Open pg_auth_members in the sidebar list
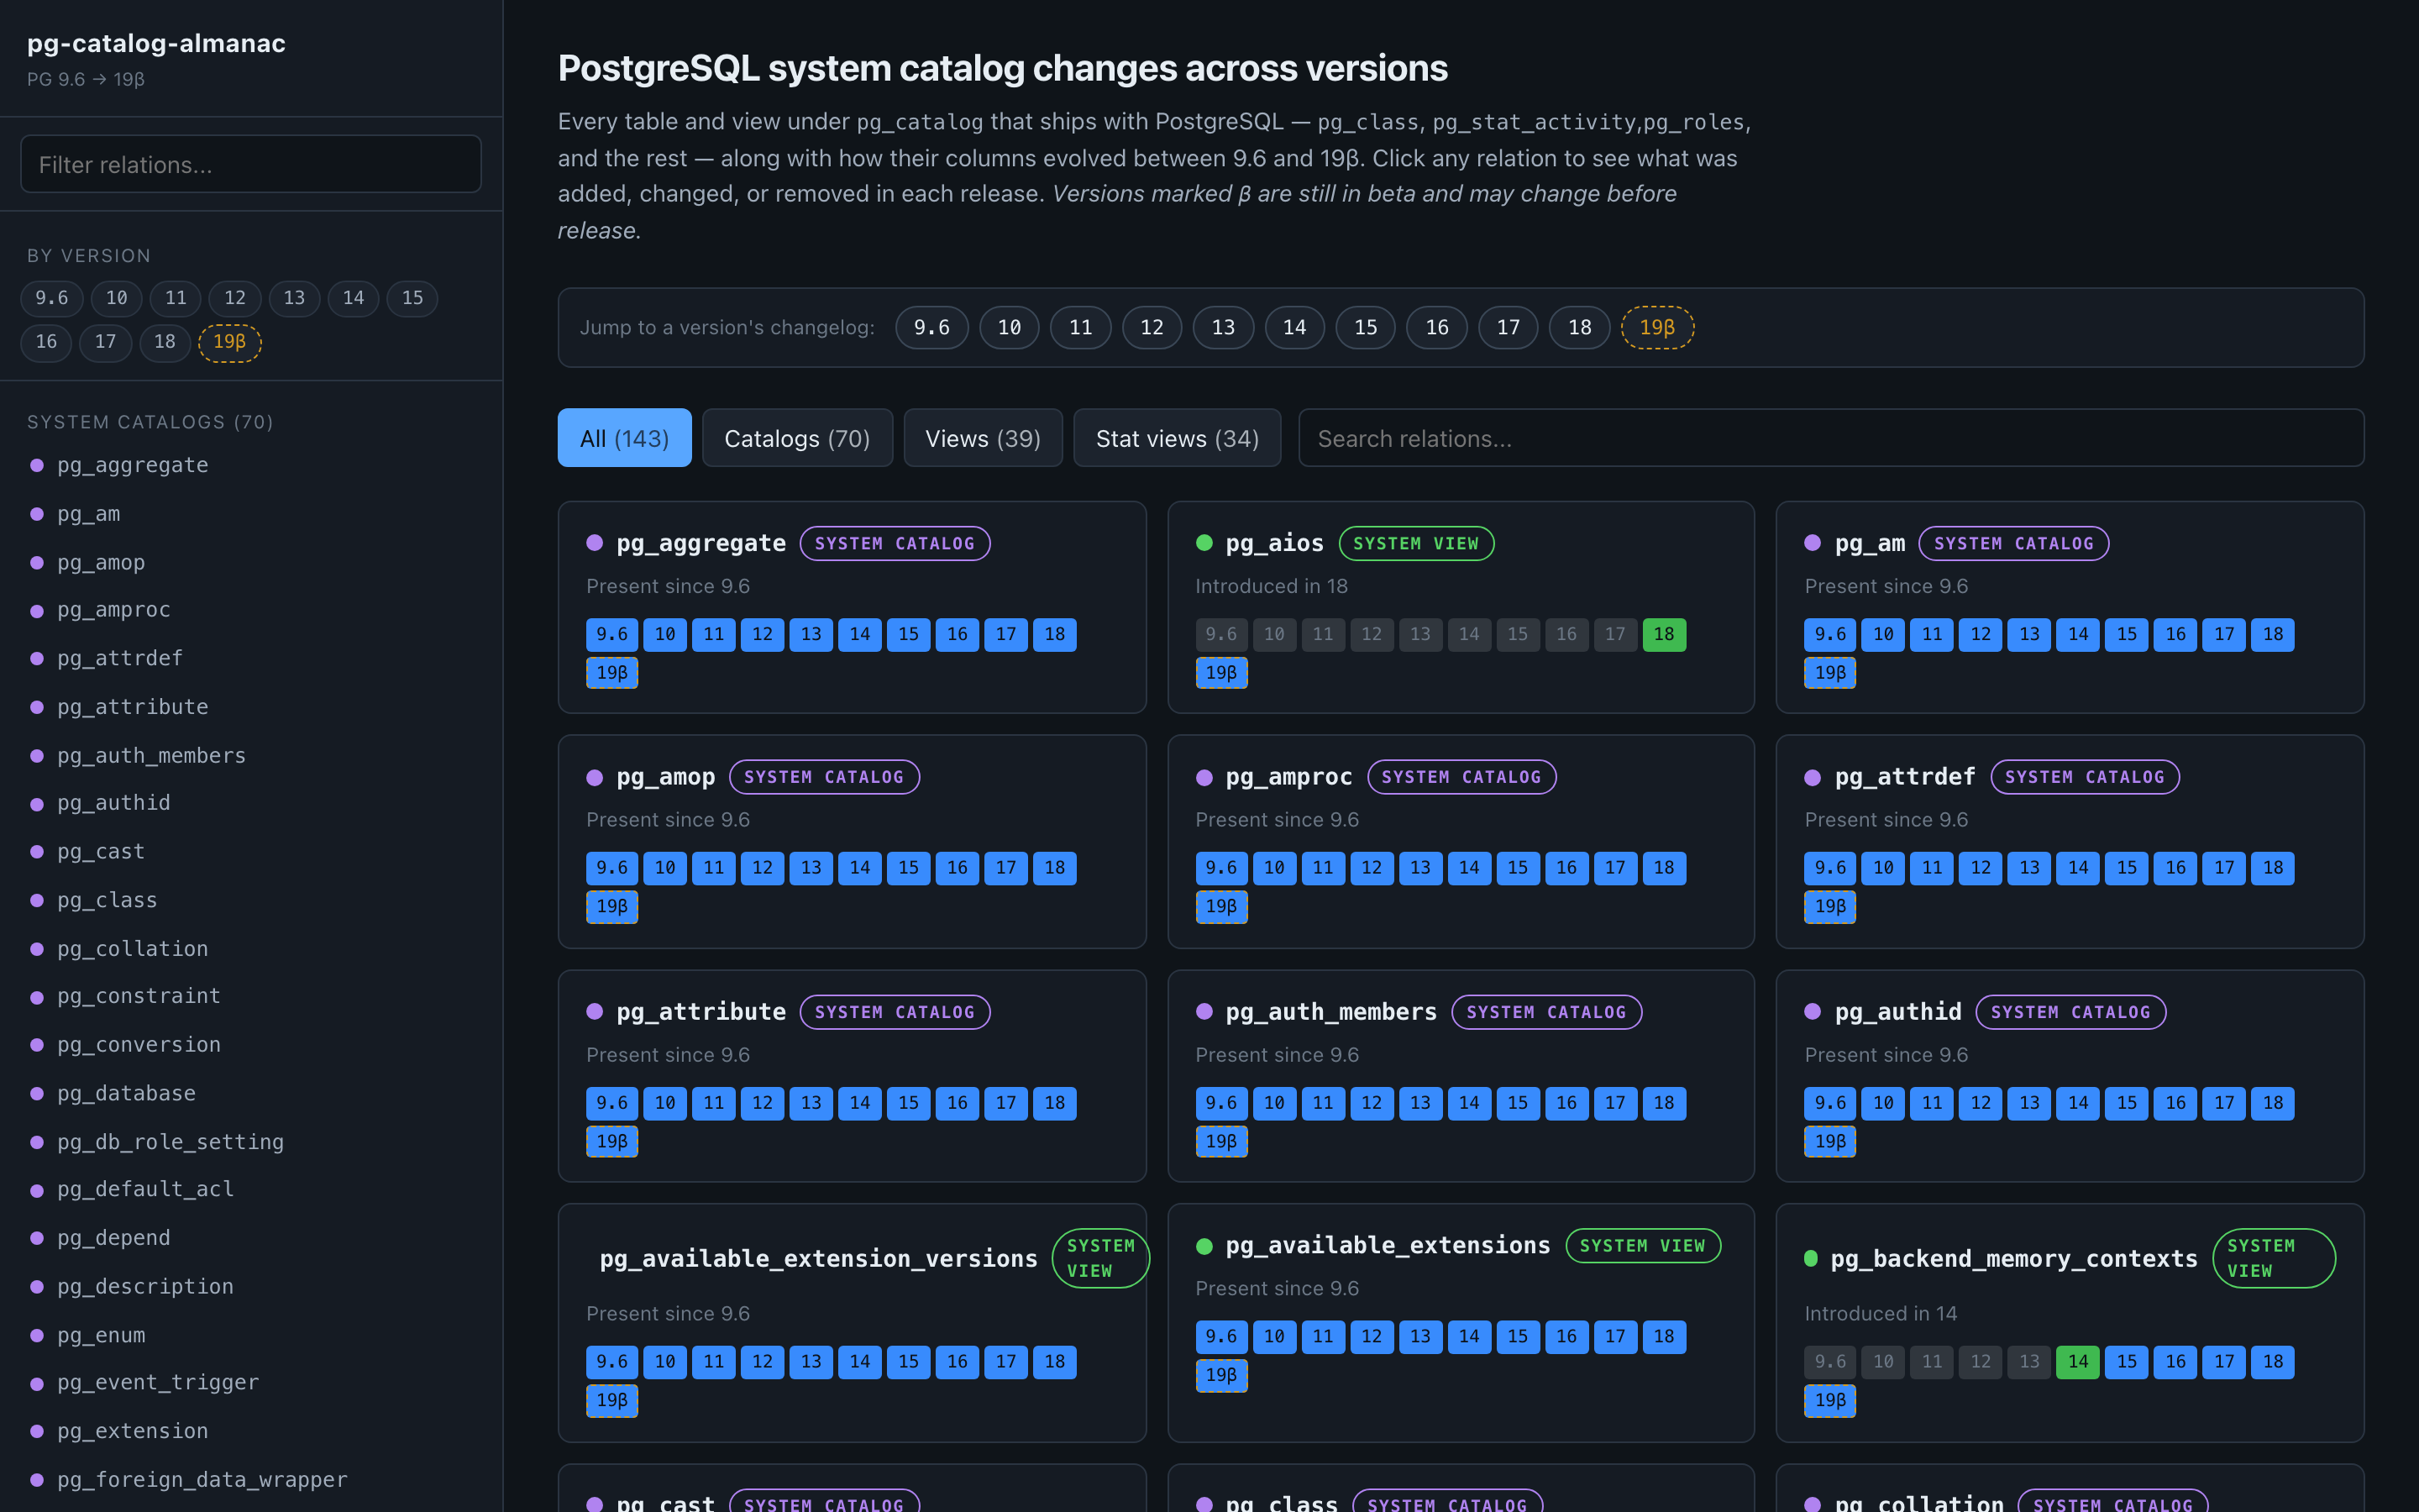The image size is (2419, 1512). tap(151, 755)
